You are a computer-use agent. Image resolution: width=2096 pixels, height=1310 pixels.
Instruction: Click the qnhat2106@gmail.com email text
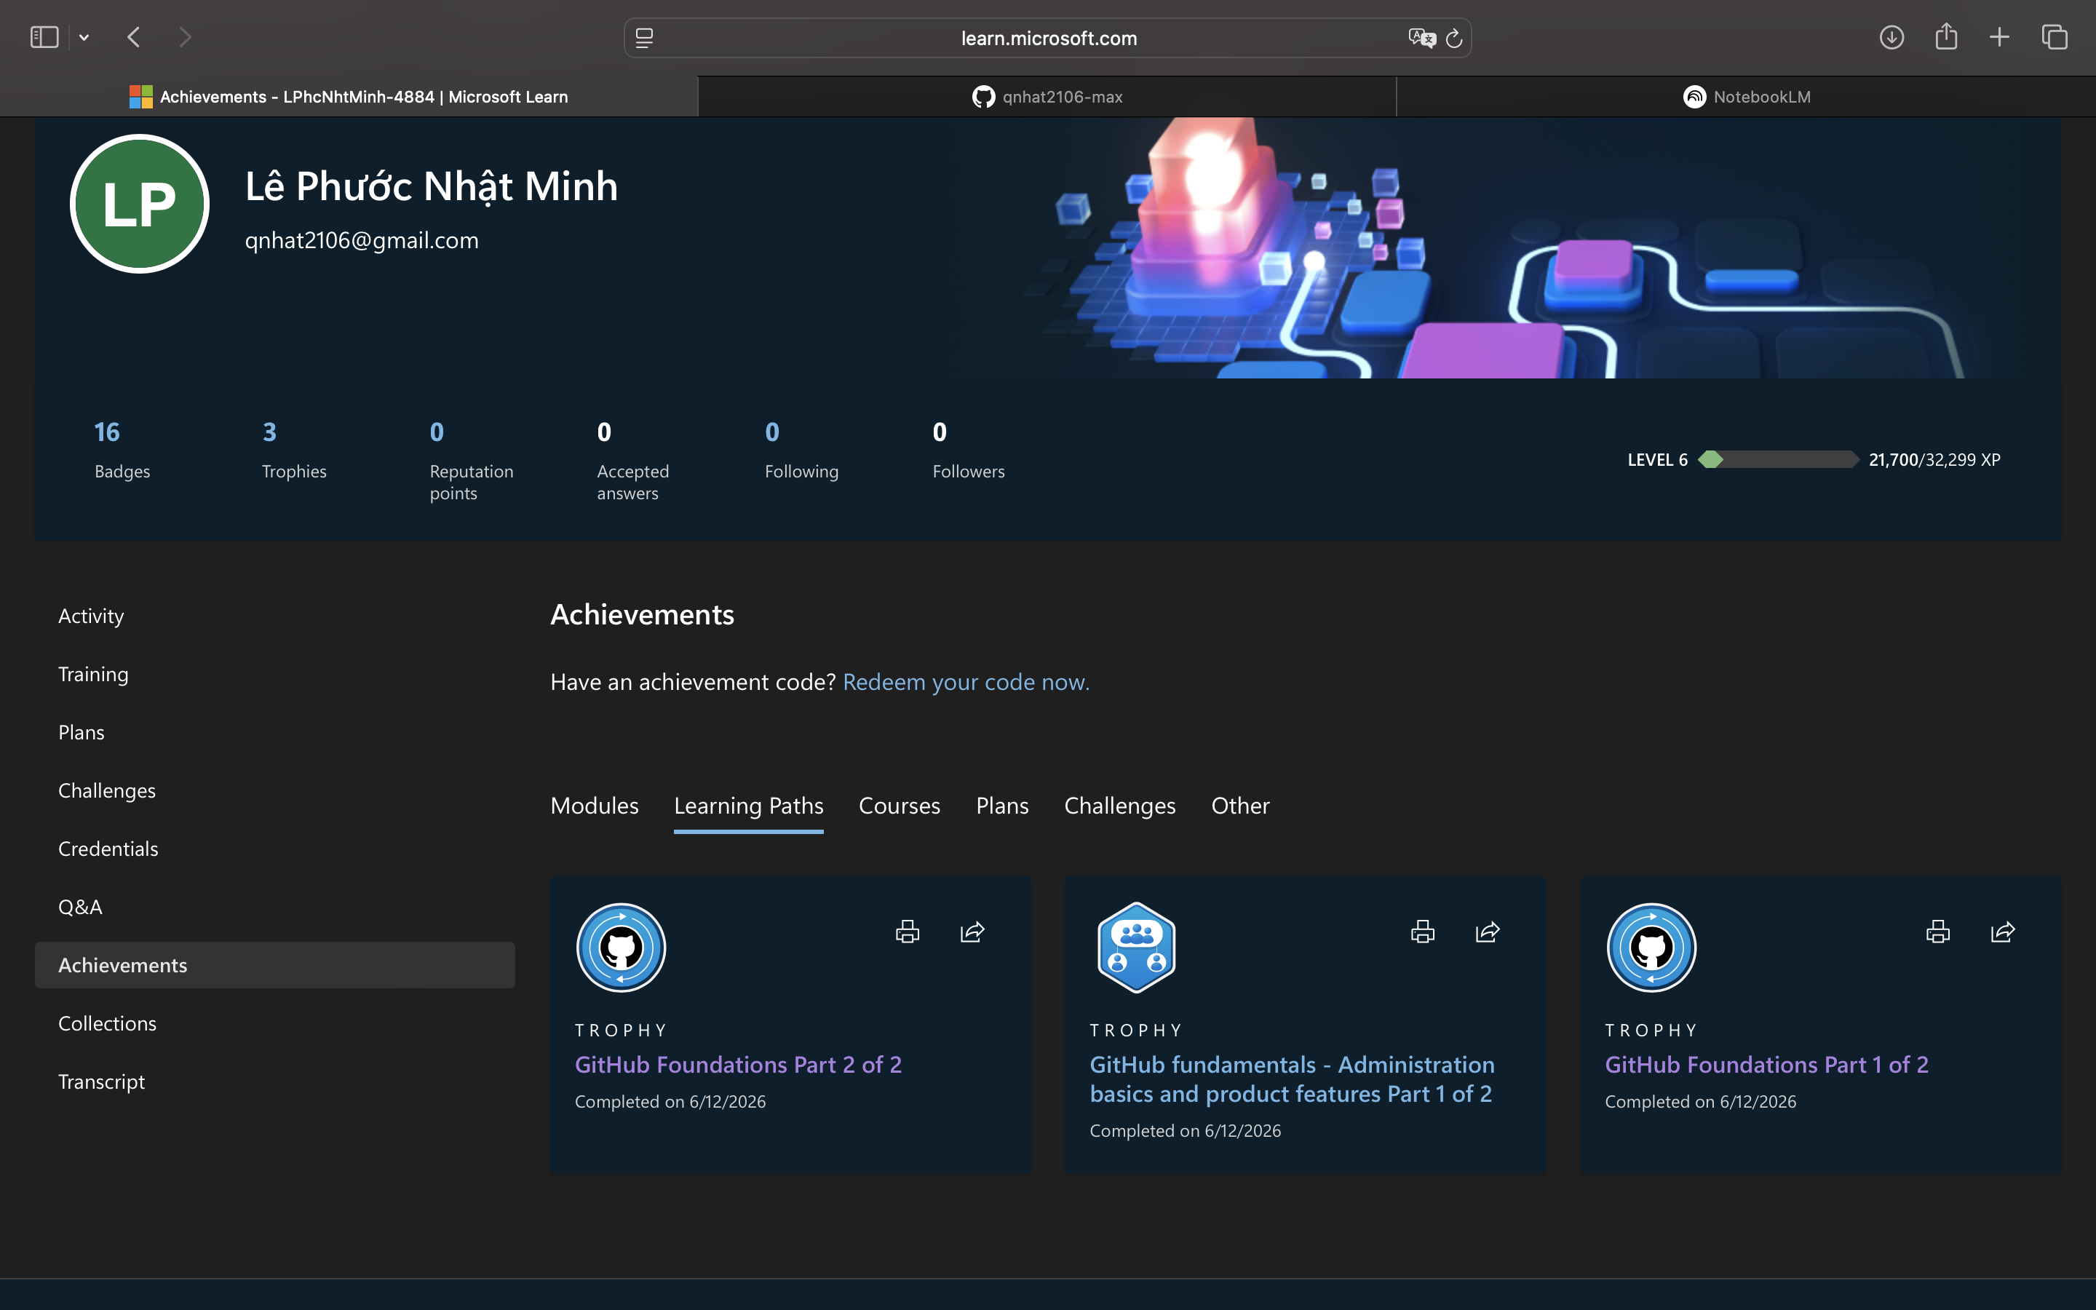[361, 240]
